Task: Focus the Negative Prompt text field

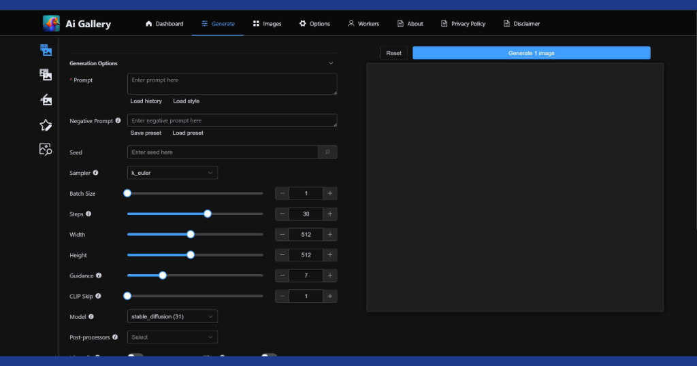Action: (232, 120)
